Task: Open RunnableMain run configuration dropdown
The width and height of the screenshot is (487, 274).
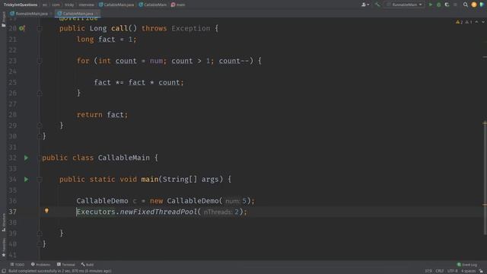Action: click(x=404, y=5)
